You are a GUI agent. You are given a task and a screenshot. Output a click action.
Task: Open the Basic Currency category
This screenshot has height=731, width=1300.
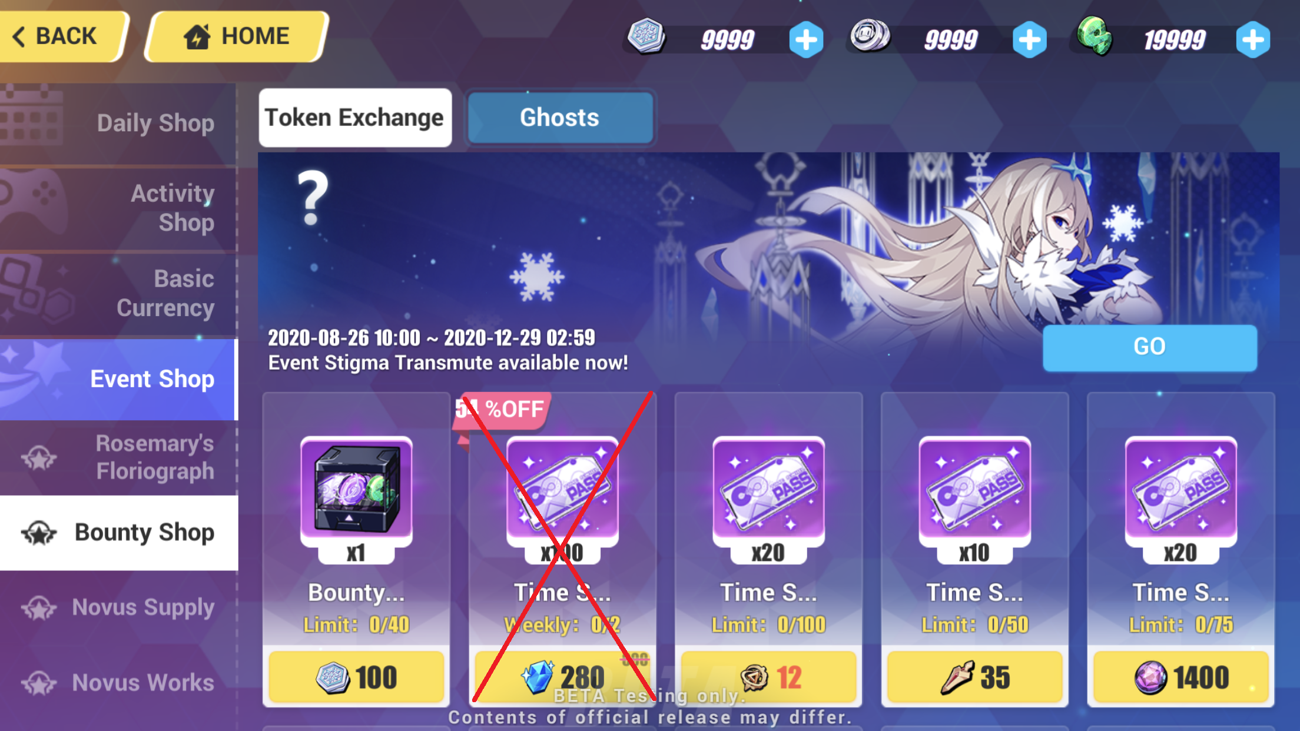pyautogui.click(x=118, y=293)
